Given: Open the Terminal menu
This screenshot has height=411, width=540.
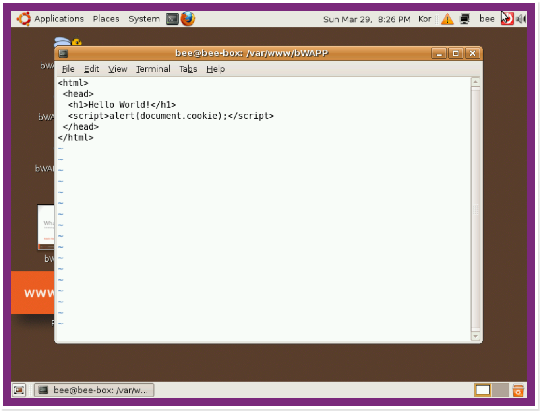Looking at the screenshot, I should (x=153, y=69).
